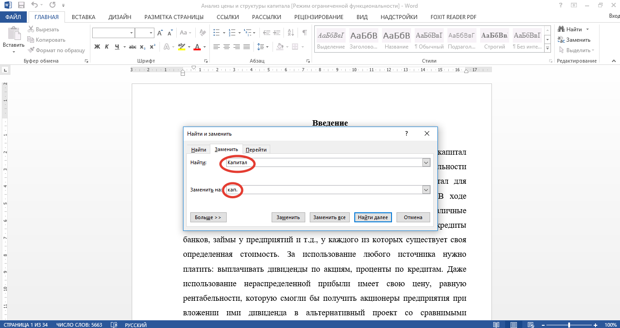The image size is (620, 328).
Task: Increase paragraph indent
Action: click(276, 33)
